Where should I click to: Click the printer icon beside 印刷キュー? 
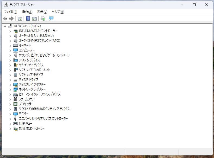tap(15, 124)
